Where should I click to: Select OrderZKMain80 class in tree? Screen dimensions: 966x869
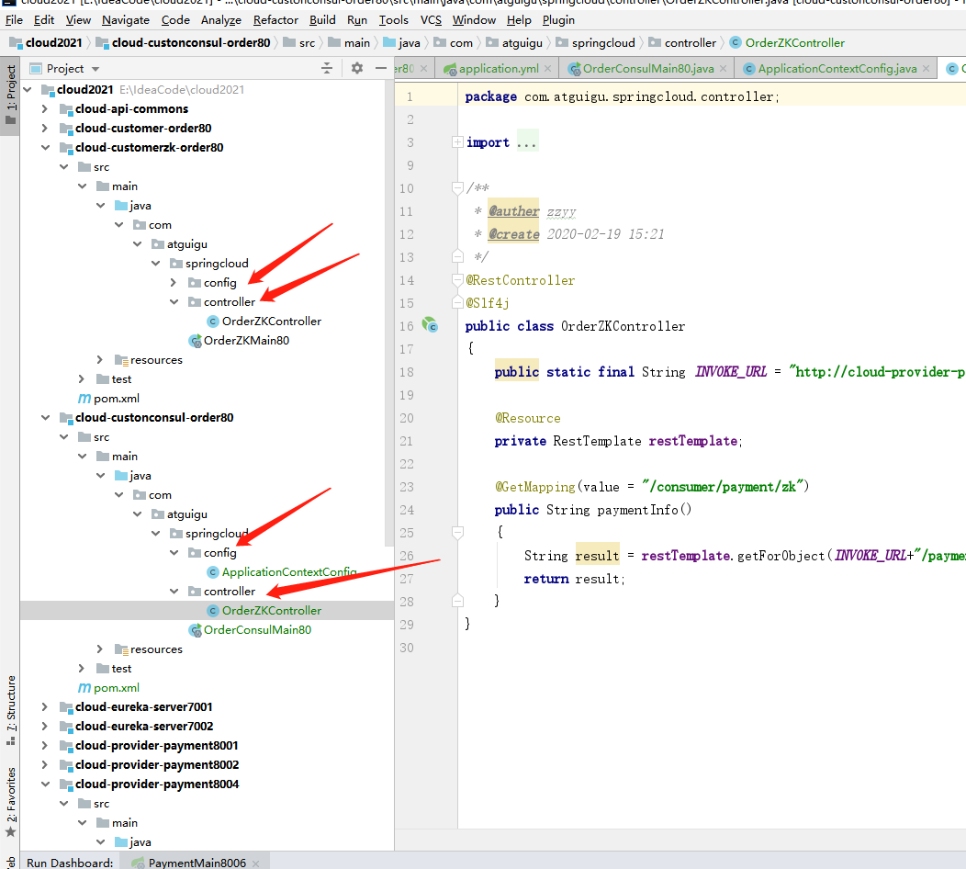coord(246,340)
